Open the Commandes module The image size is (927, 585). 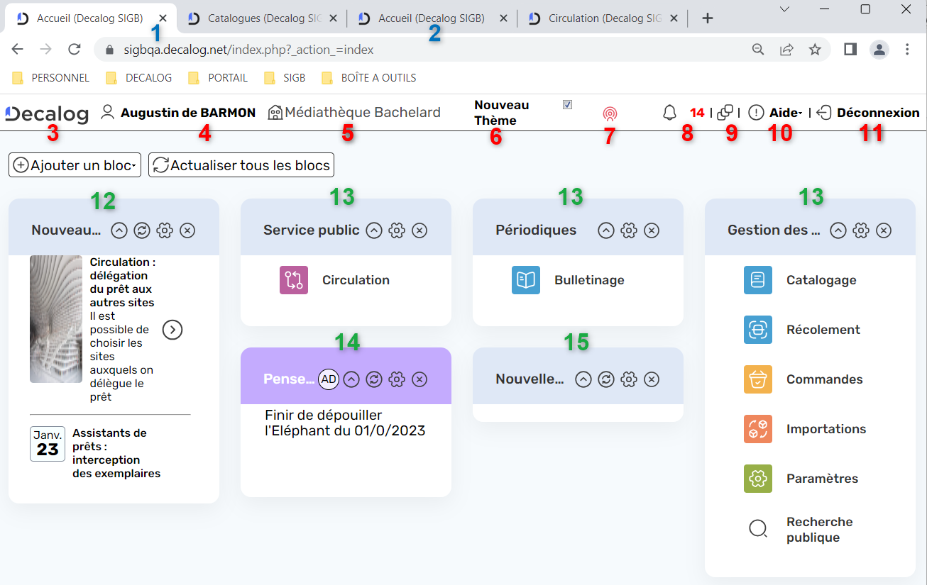coord(803,379)
